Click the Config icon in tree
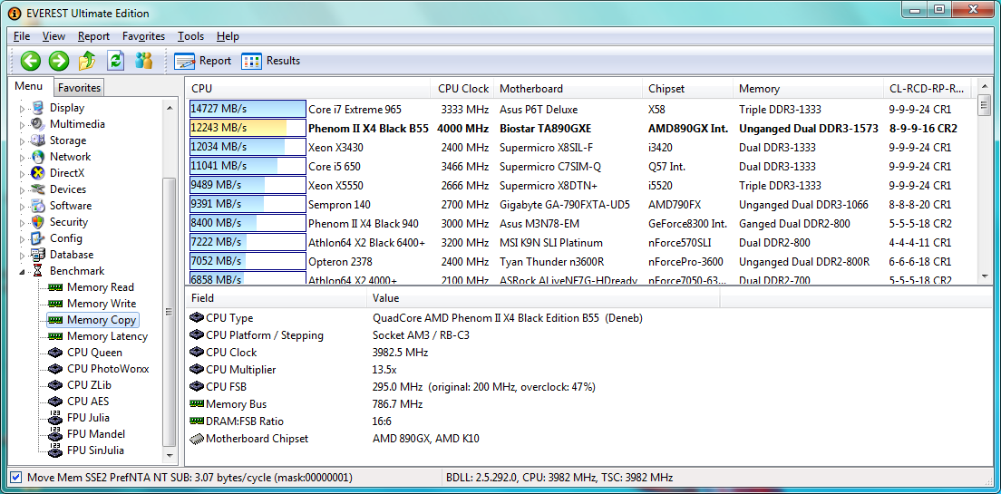 tap(38, 238)
